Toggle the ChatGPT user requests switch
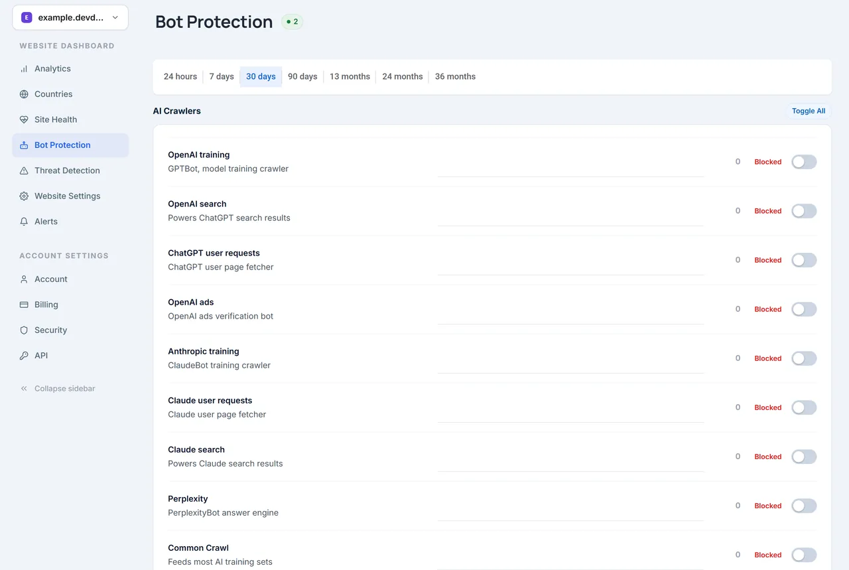The image size is (849, 570). (804, 260)
